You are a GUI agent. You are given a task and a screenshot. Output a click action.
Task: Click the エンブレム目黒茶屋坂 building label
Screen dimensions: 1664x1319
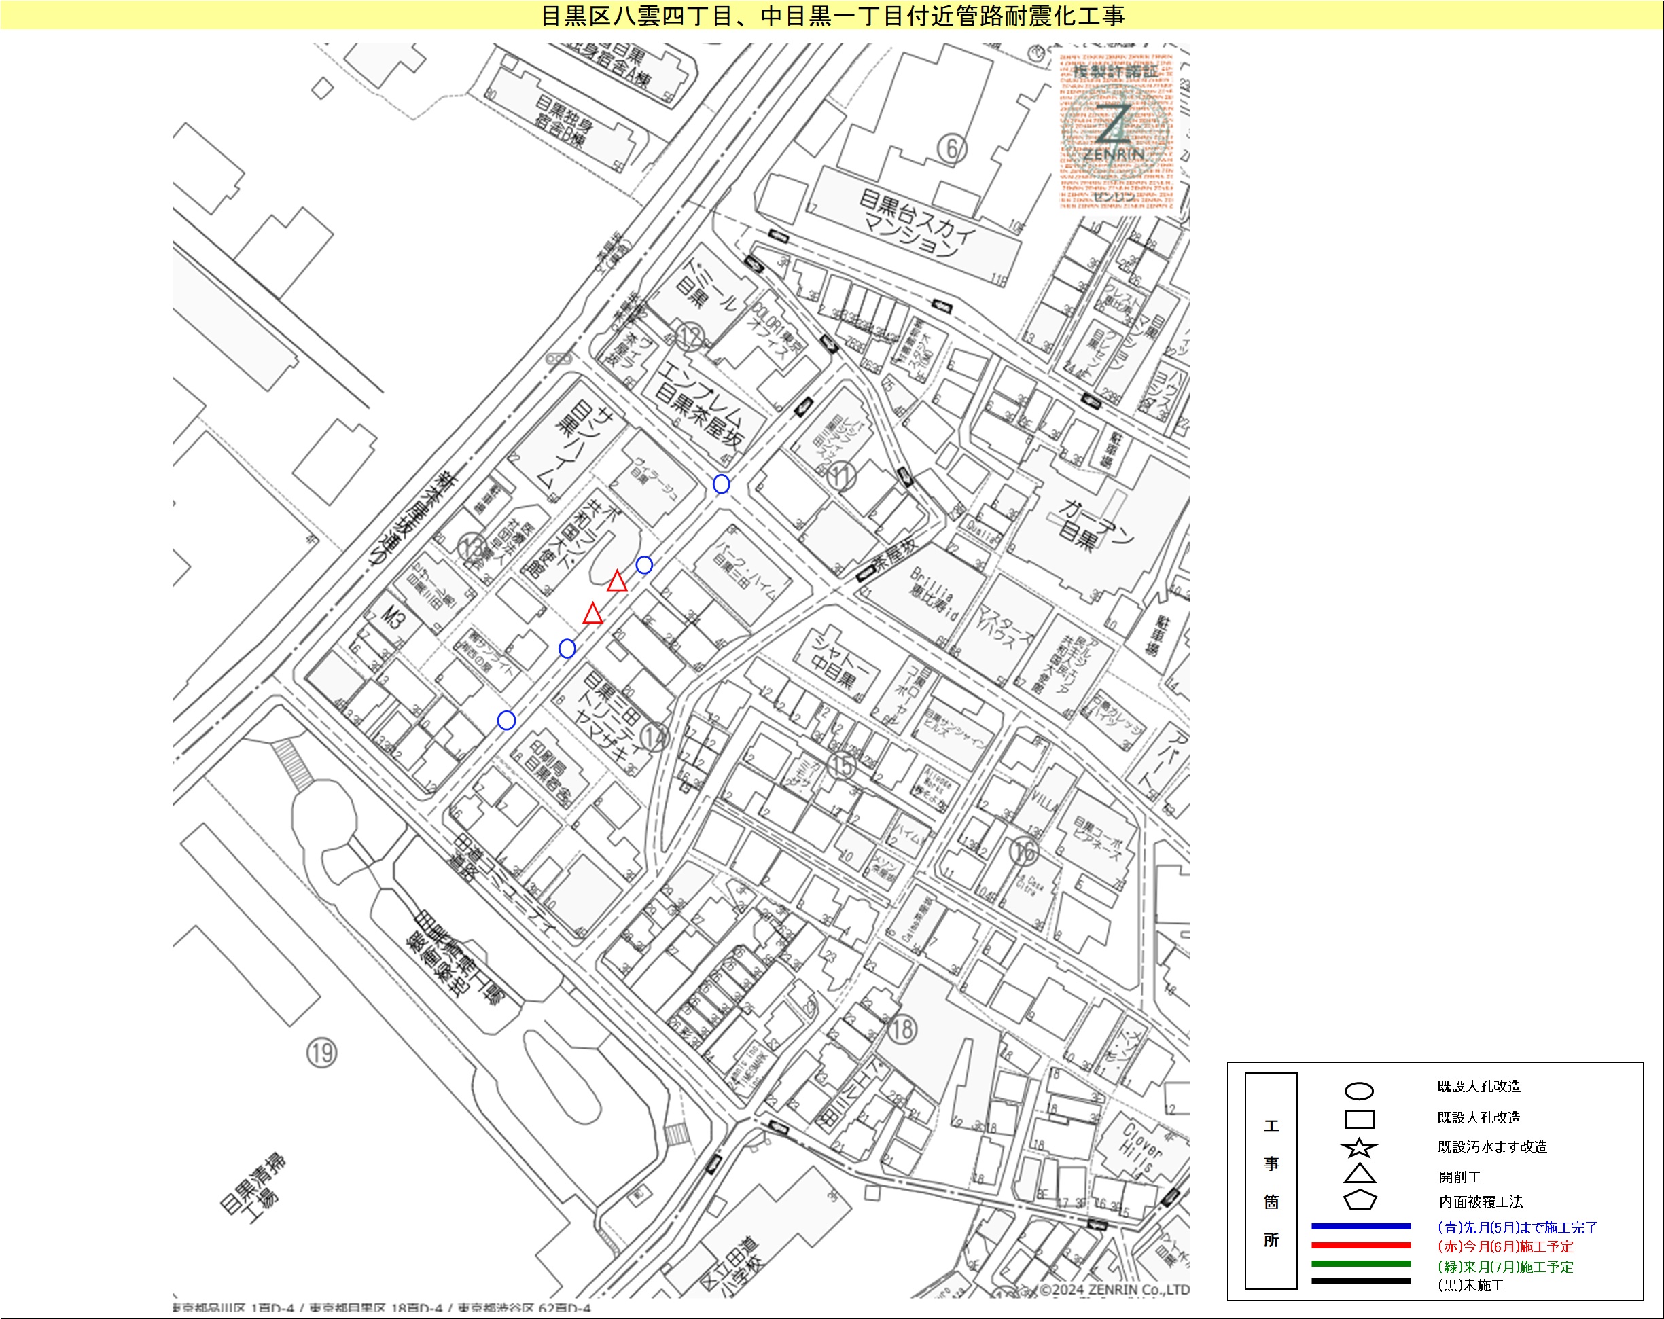tap(699, 405)
